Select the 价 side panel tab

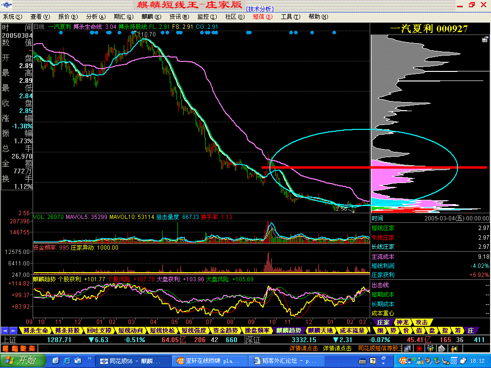[x=406, y=331]
